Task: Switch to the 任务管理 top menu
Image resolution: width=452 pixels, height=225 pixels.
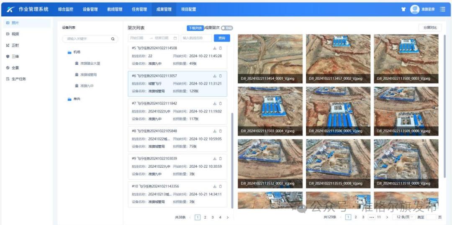Action: [x=139, y=9]
